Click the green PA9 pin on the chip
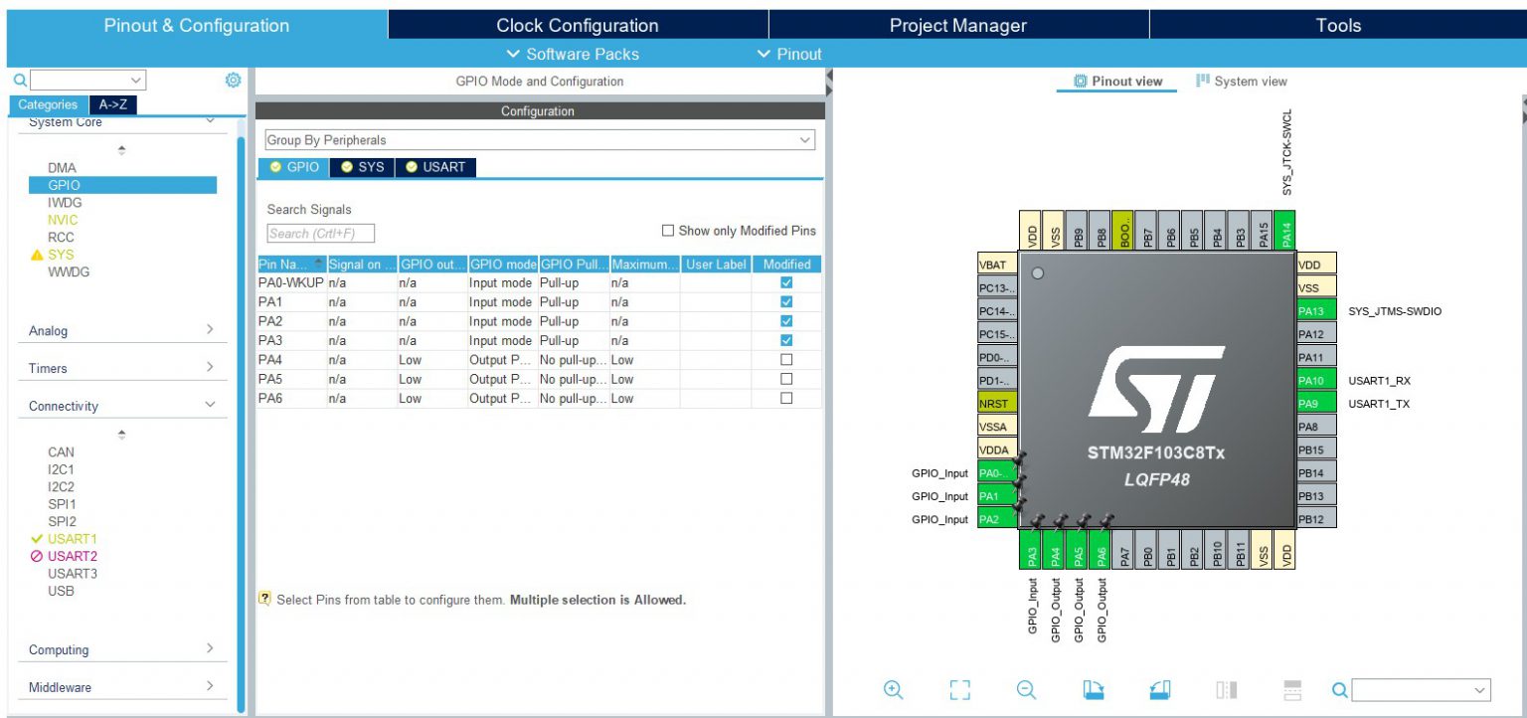 1316,404
